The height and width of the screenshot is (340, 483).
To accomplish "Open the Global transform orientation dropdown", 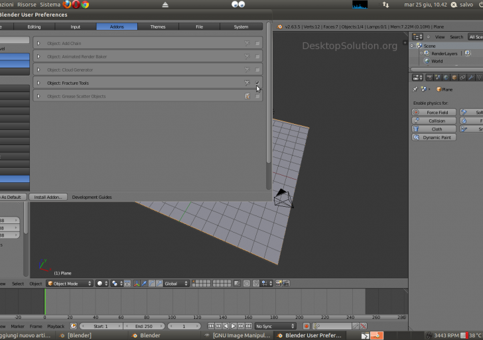I will point(176,284).
